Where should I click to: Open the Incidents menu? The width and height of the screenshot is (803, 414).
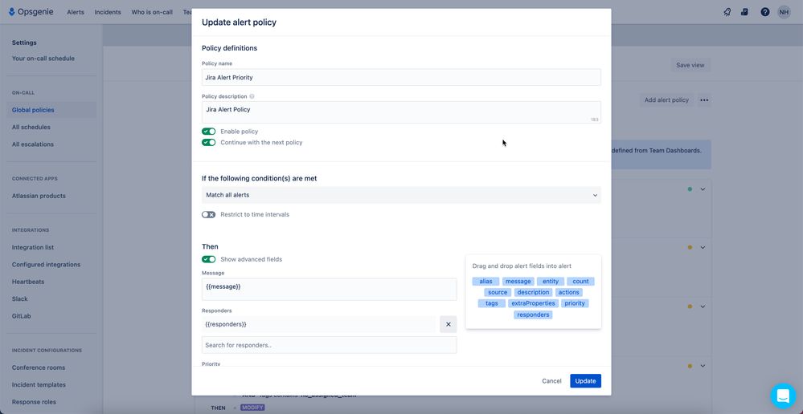(108, 12)
